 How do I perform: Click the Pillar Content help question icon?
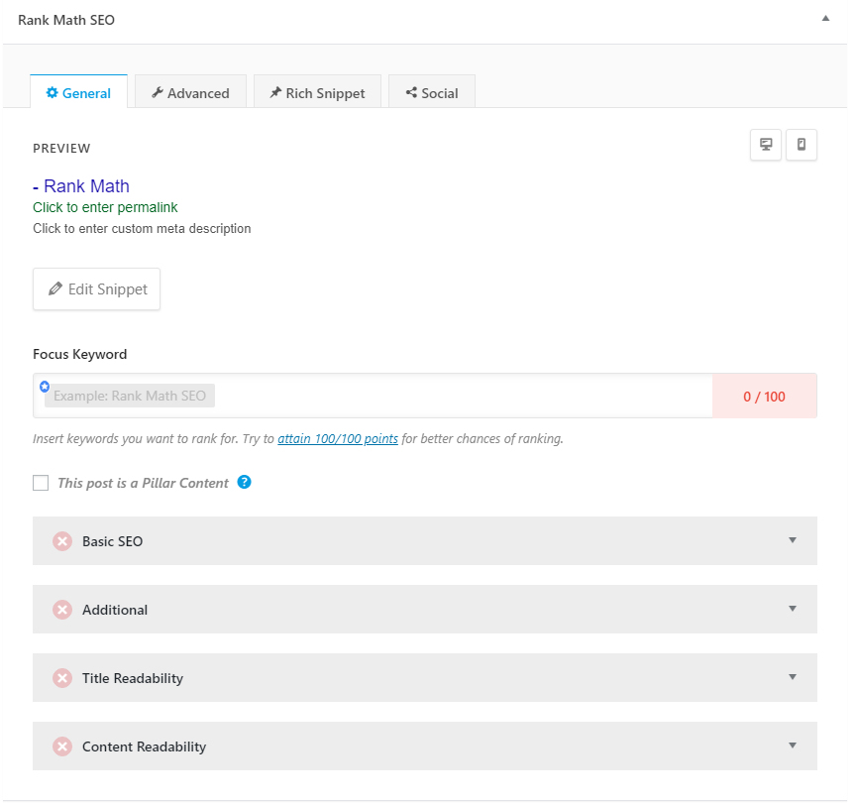[244, 482]
